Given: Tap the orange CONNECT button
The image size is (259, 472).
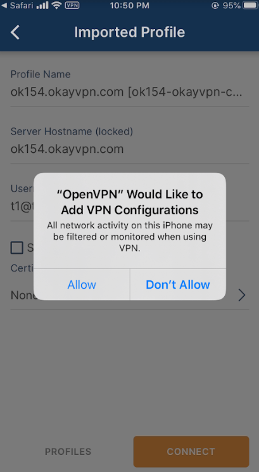Looking at the screenshot, I should coord(191,452).
